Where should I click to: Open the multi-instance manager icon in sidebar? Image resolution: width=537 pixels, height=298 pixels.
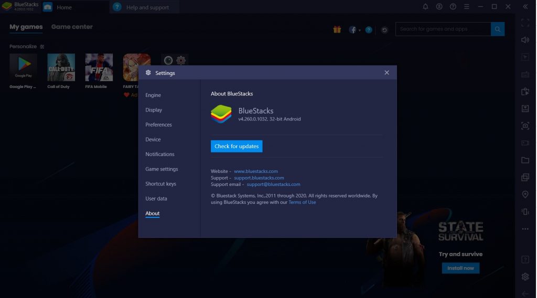pyautogui.click(x=525, y=177)
